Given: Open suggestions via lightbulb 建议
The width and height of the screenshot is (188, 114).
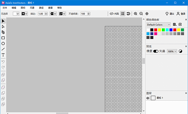Looking at the screenshot, I should tap(170, 14).
